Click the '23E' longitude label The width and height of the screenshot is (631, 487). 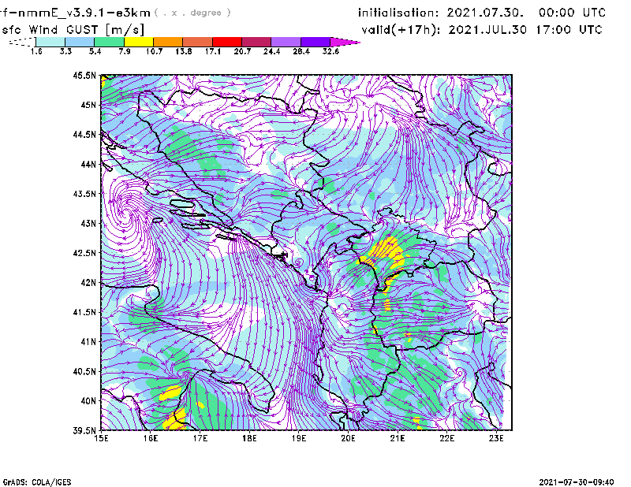(496, 438)
